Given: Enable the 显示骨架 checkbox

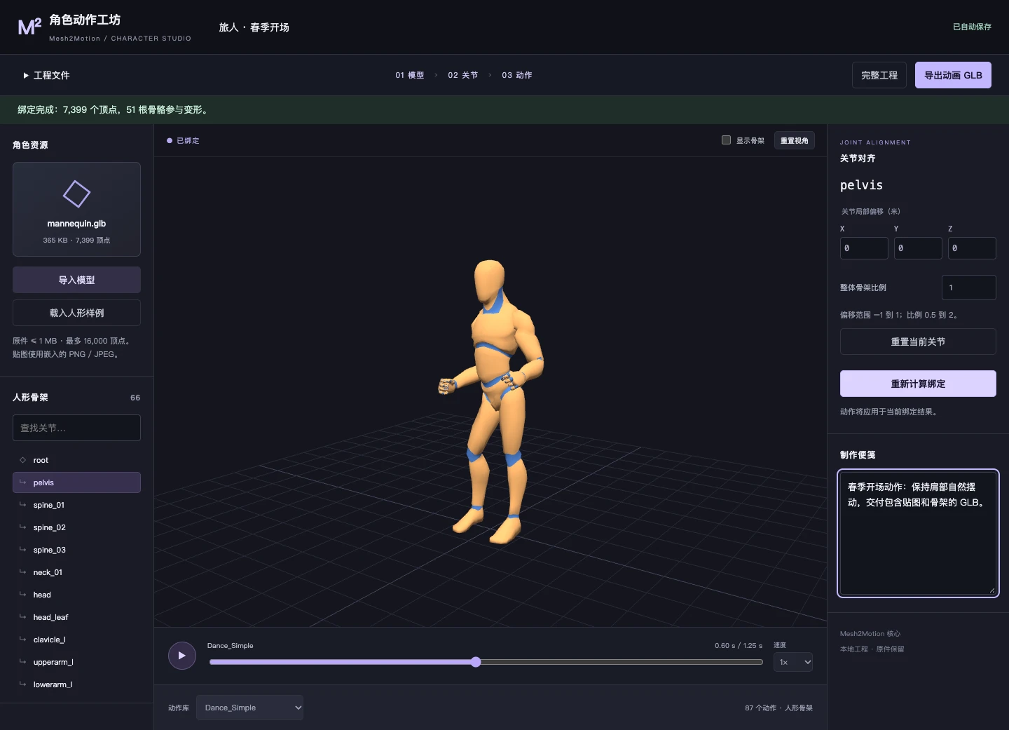Looking at the screenshot, I should (726, 140).
